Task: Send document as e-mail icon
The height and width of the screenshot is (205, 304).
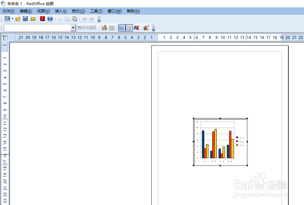Action: point(33,19)
